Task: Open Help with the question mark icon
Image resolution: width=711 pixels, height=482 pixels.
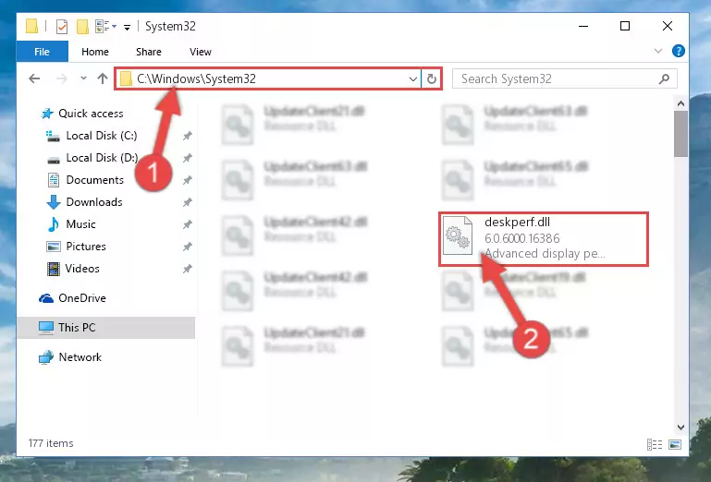Action: click(x=679, y=51)
